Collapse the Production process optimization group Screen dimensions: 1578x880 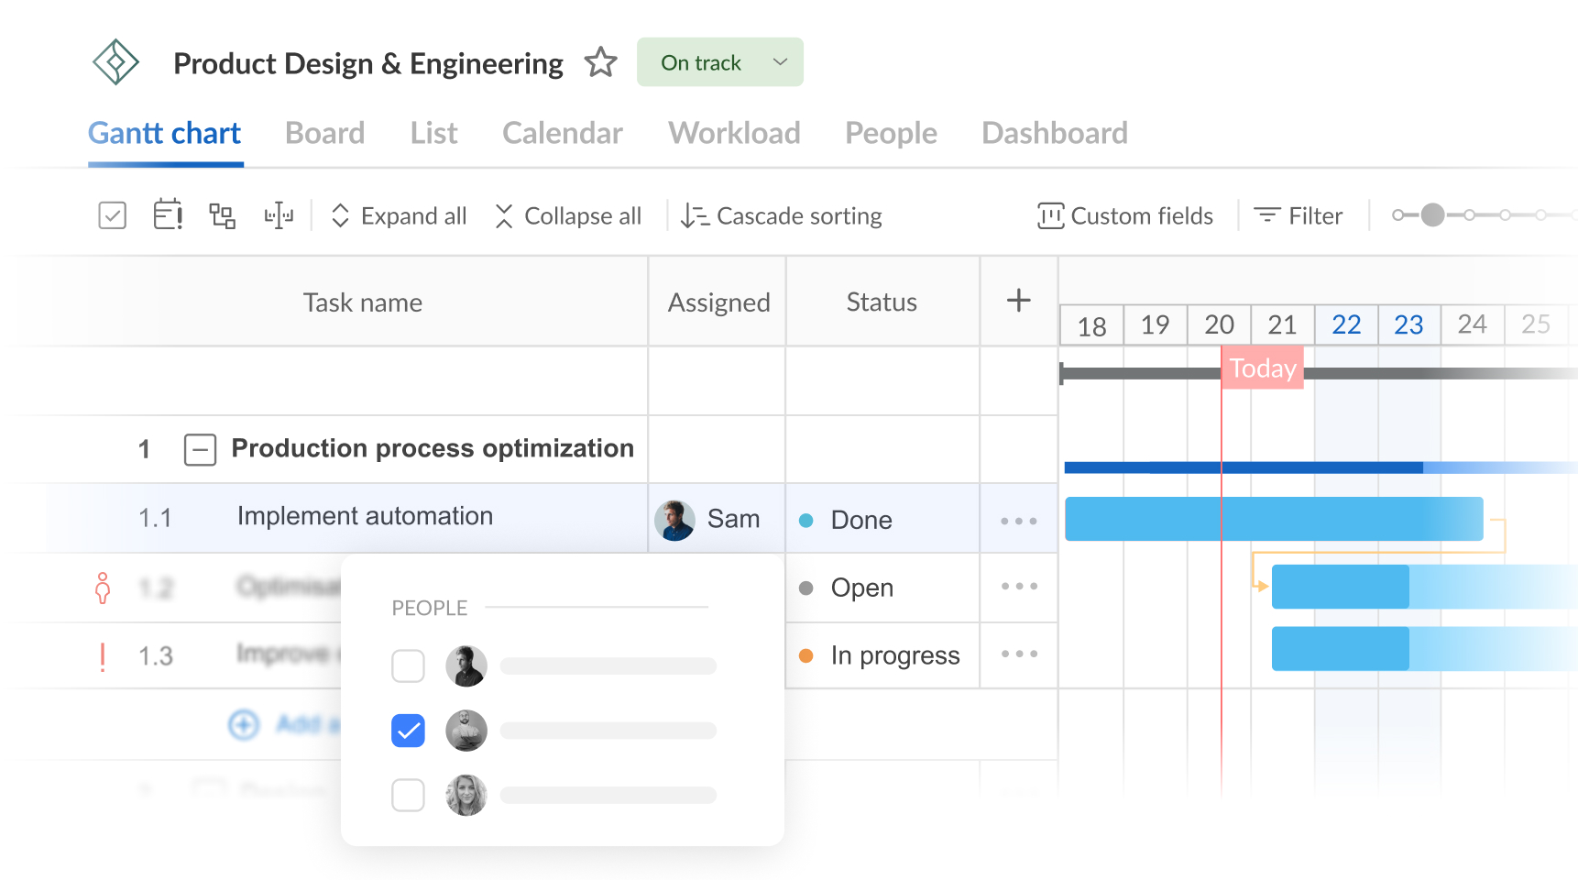(x=200, y=449)
